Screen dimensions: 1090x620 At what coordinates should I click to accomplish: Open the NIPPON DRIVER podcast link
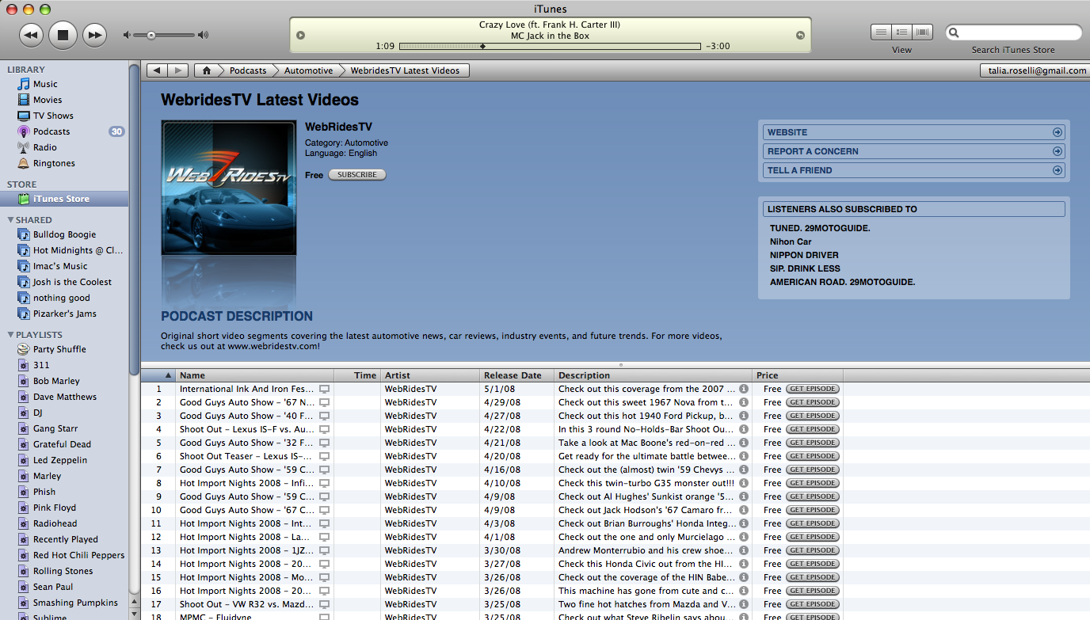pyautogui.click(x=804, y=255)
